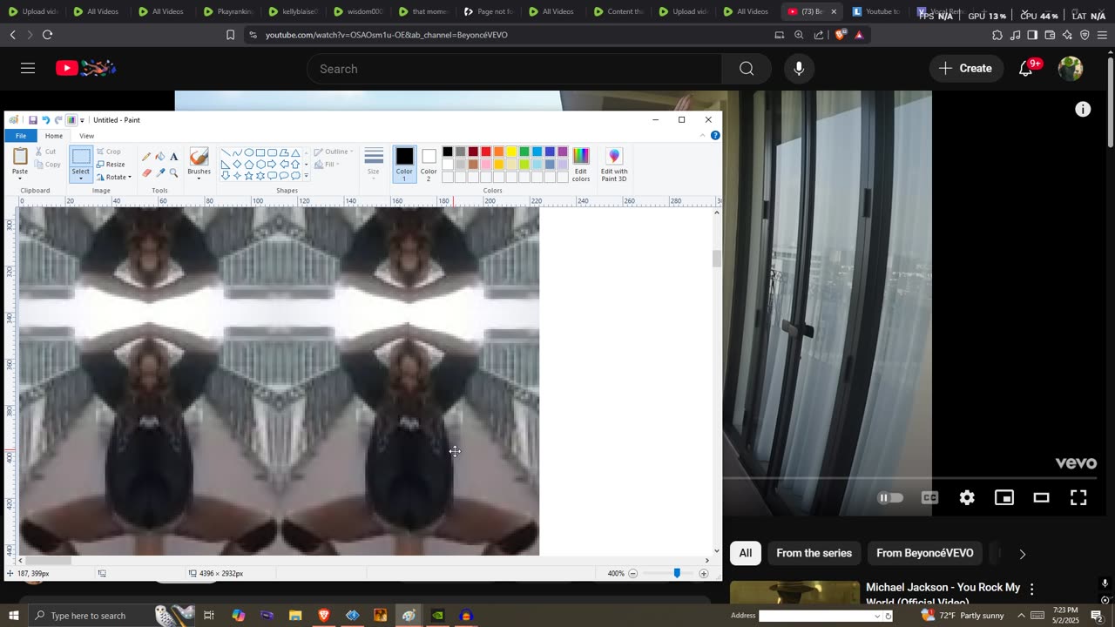This screenshot has width=1115, height=627.
Task: Switch to the View tab in Paint
Action: (87, 136)
